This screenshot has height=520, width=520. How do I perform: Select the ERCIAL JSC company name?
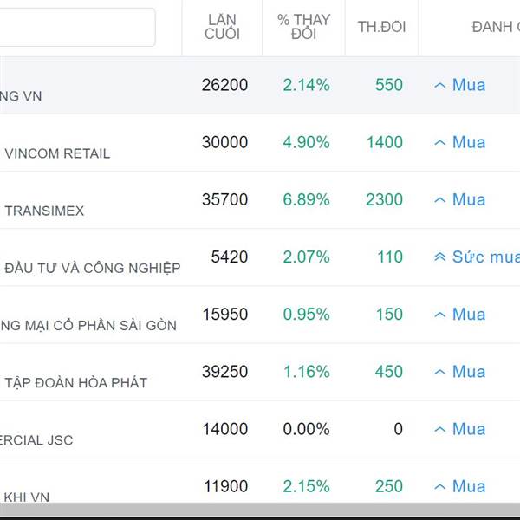(x=36, y=440)
